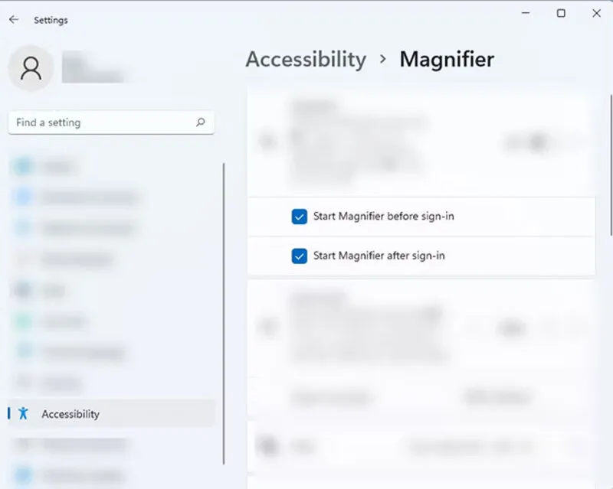Click the Magnifier page heading
The height and width of the screenshot is (489, 613).
click(x=447, y=60)
